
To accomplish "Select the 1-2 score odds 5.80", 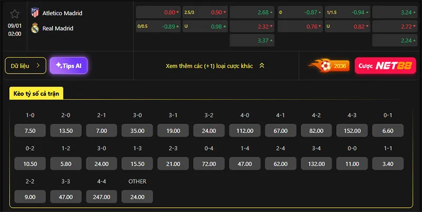I will tap(66, 164).
